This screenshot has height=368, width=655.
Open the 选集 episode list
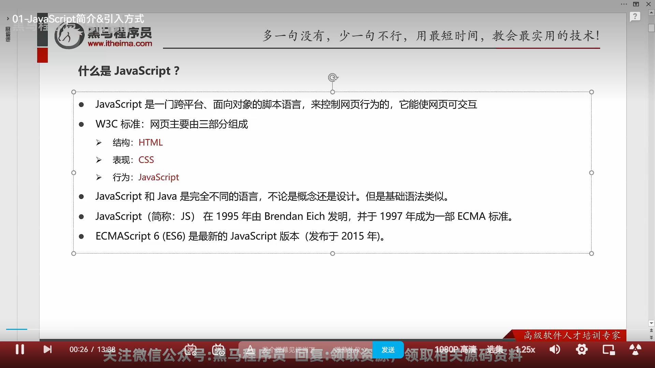[x=495, y=350]
